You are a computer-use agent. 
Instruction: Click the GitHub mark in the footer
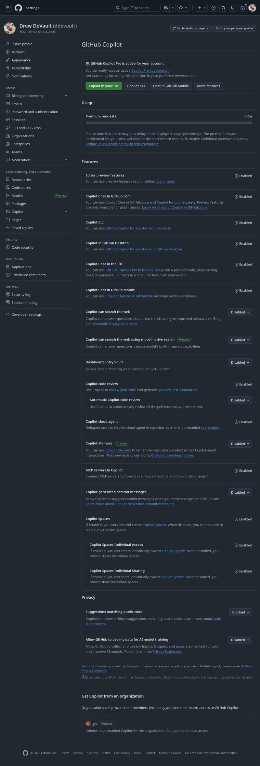click(x=25, y=753)
